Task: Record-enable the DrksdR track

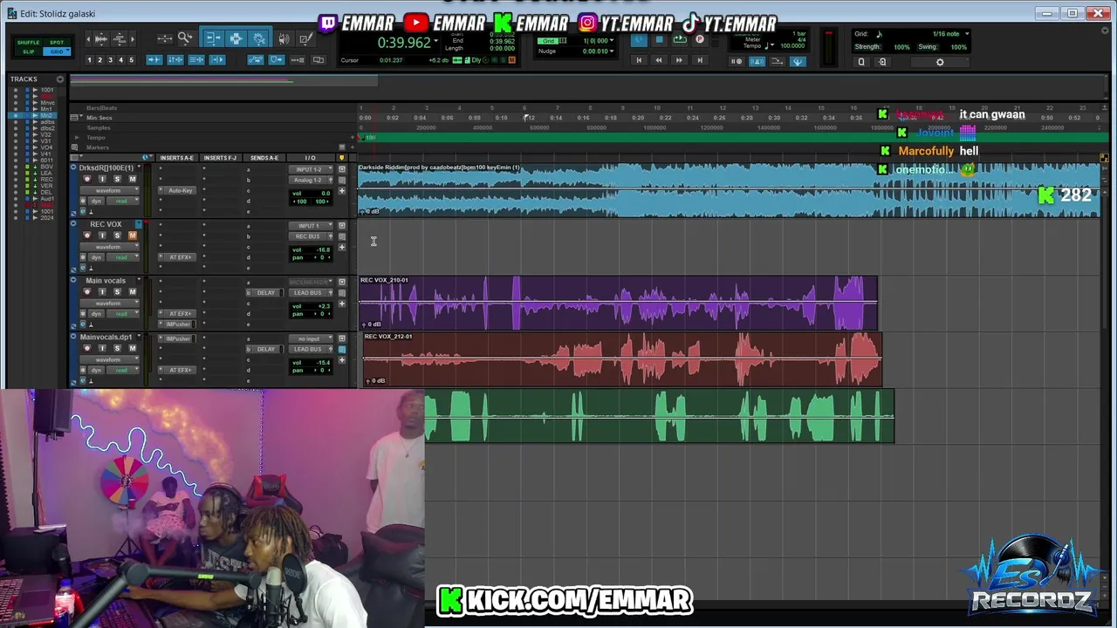Action: 86,179
